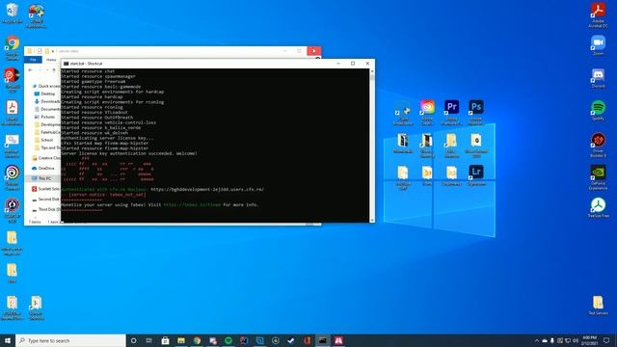617x347 pixels.
Task: Launch Spotify from the desktop shortcut
Action: 598,110
